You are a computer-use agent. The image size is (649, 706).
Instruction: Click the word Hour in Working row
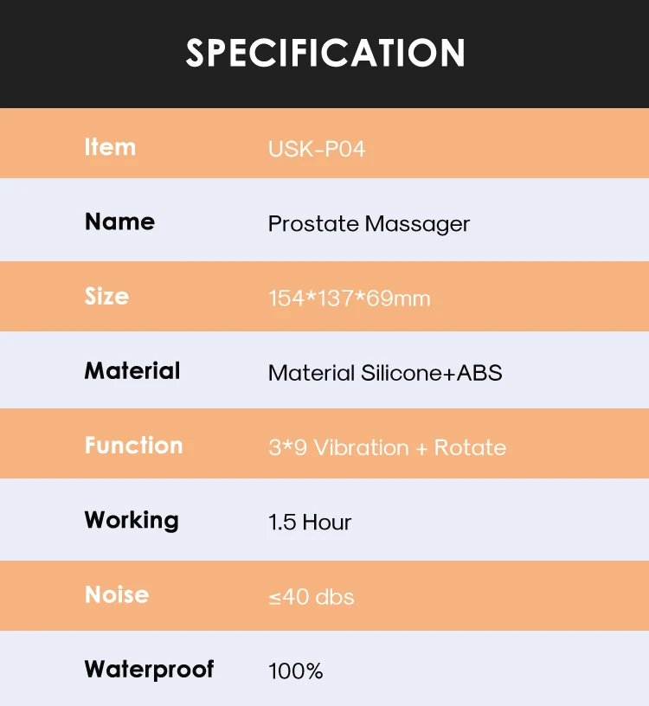pyautogui.click(x=327, y=522)
